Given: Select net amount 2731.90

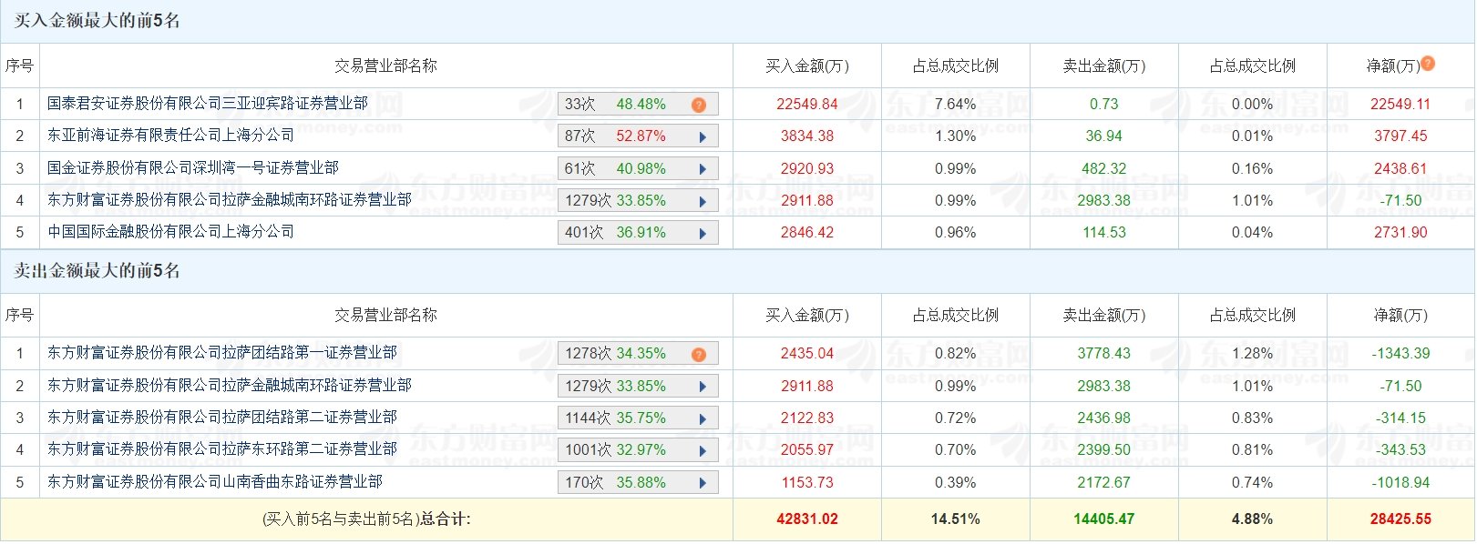Looking at the screenshot, I should click(x=1400, y=232).
